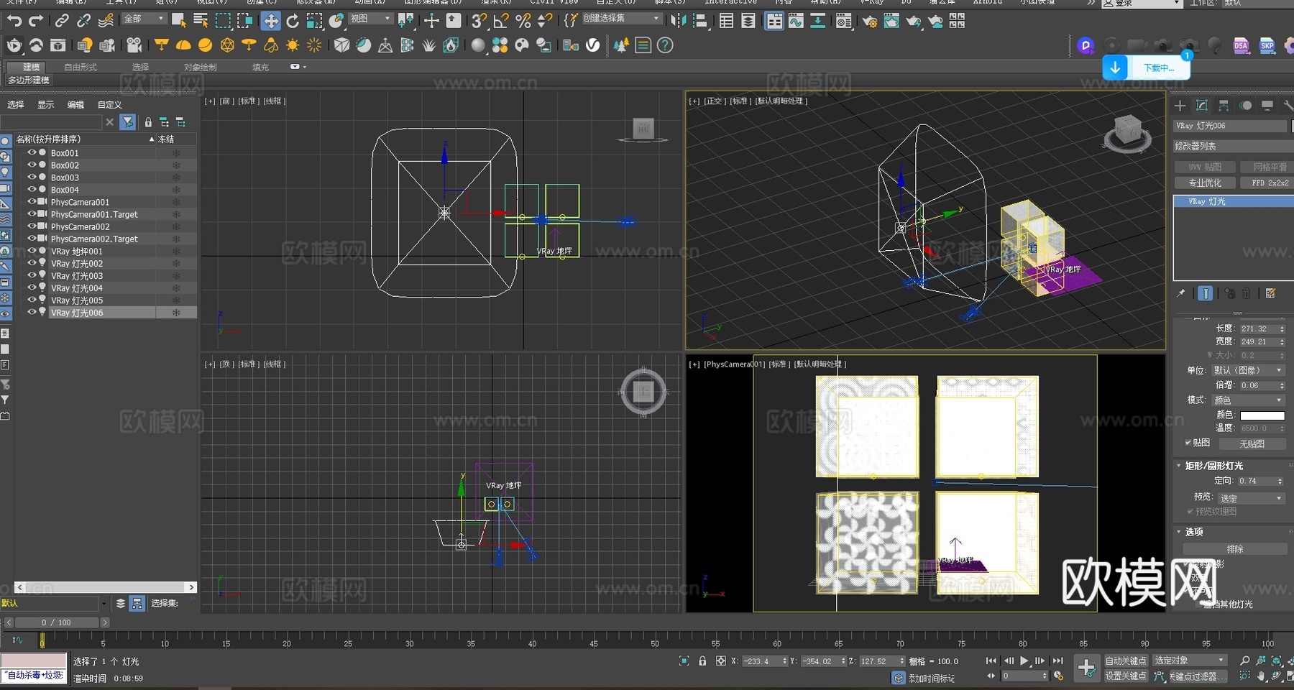
Task: Toggle the 3D Snaps icon
Action: tap(479, 21)
